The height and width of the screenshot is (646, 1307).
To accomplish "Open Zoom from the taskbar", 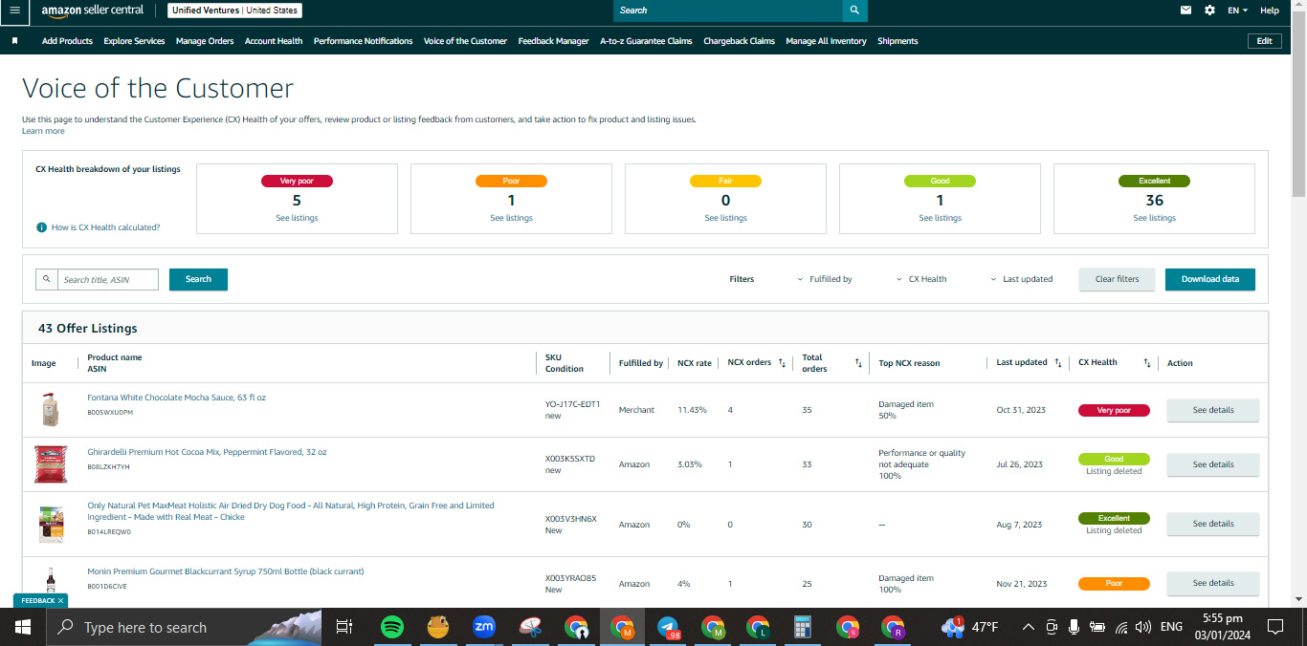I will tap(484, 628).
